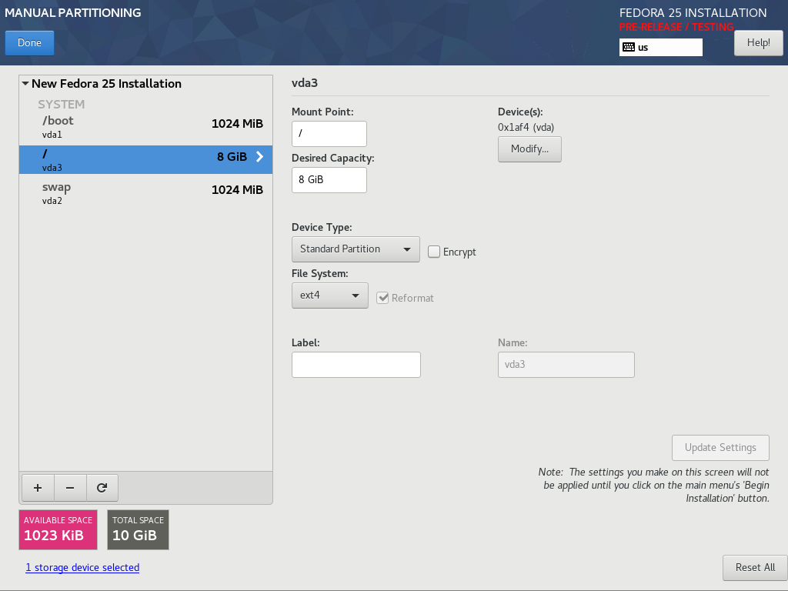Click the 8 GiB size of the / partition
788x591 pixels.
point(232,157)
